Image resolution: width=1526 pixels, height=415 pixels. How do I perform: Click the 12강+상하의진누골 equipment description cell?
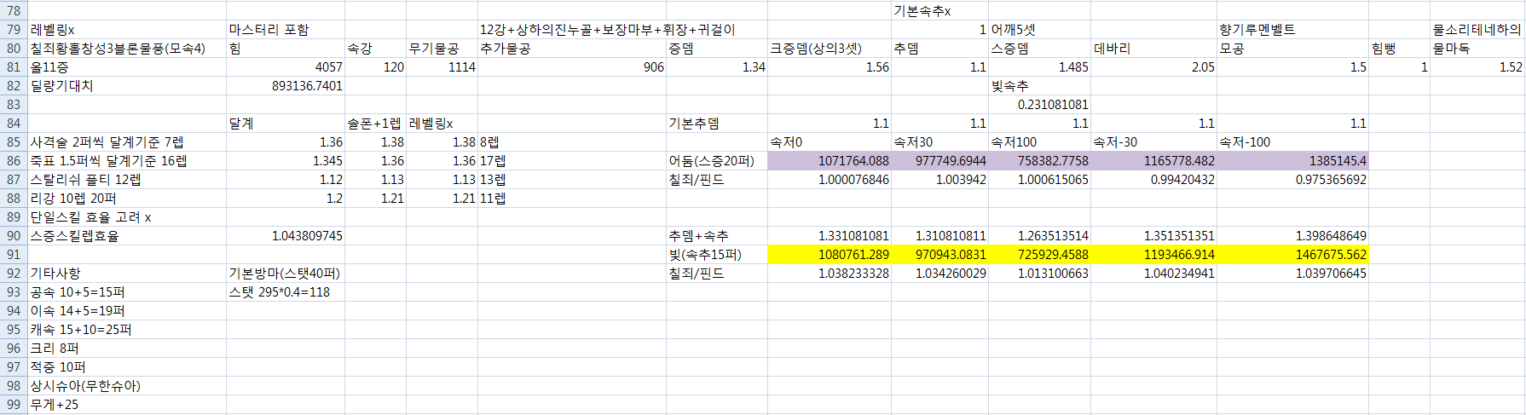[x=571, y=30]
